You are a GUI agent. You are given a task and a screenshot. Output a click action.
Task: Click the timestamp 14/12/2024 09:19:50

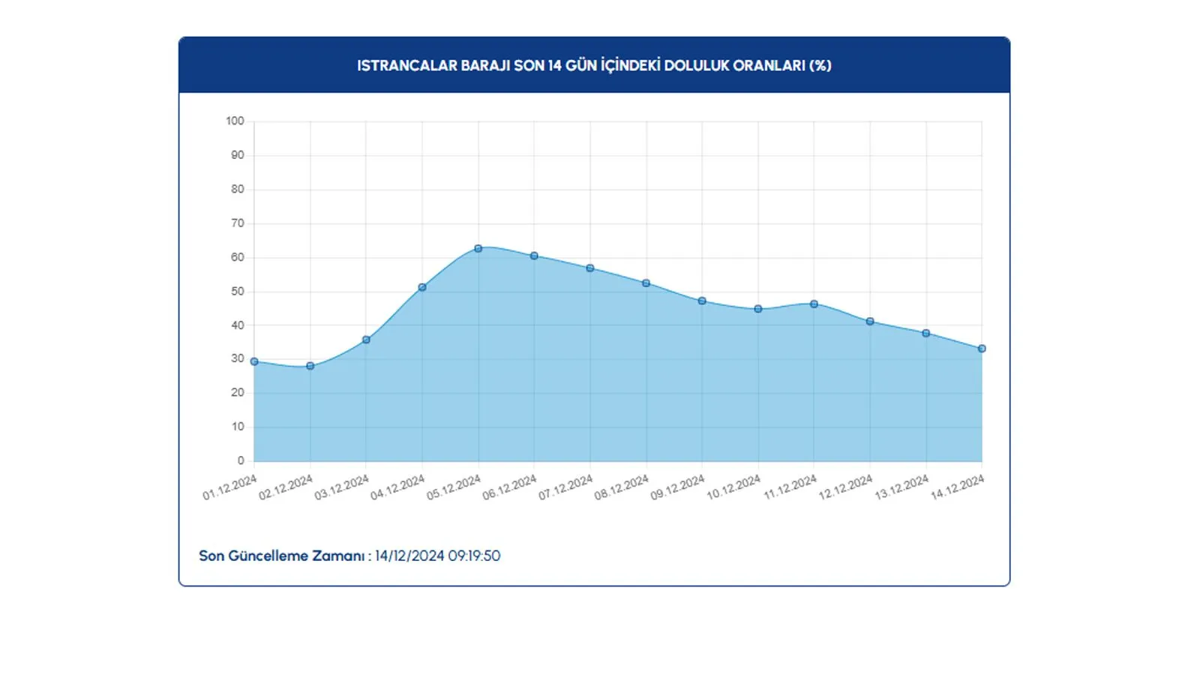pos(438,556)
